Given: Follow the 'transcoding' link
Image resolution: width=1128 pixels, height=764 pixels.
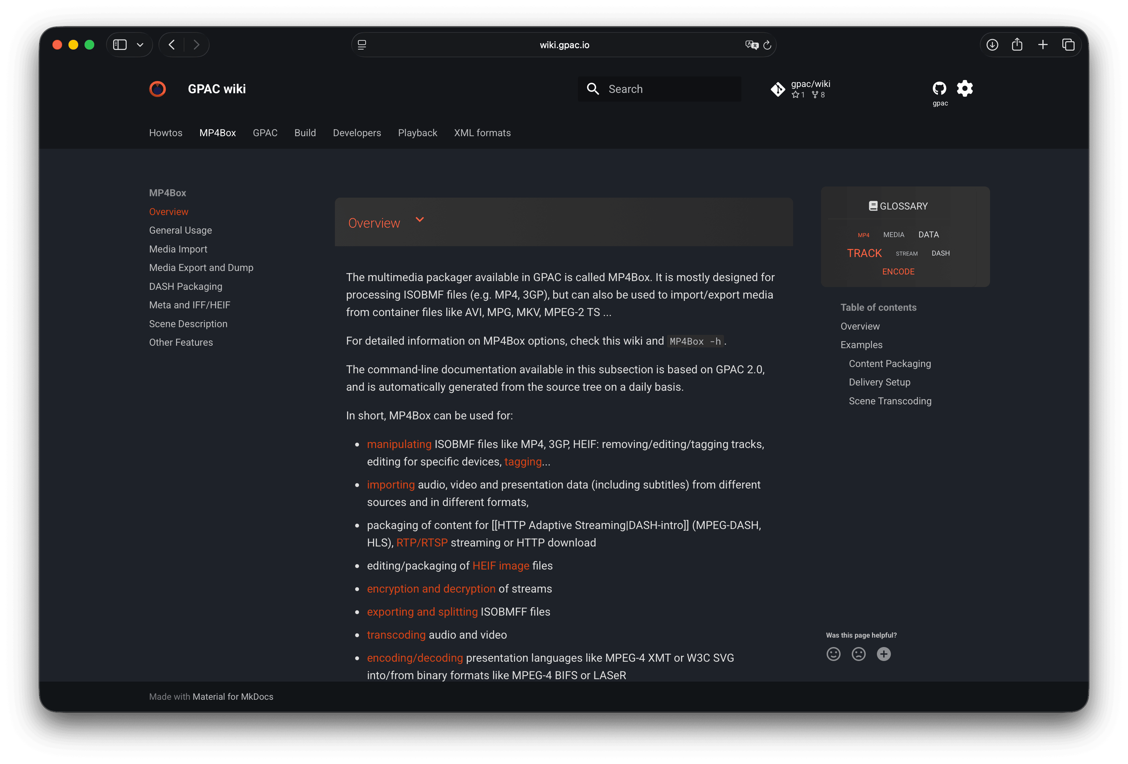Looking at the screenshot, I should (396, 635).
